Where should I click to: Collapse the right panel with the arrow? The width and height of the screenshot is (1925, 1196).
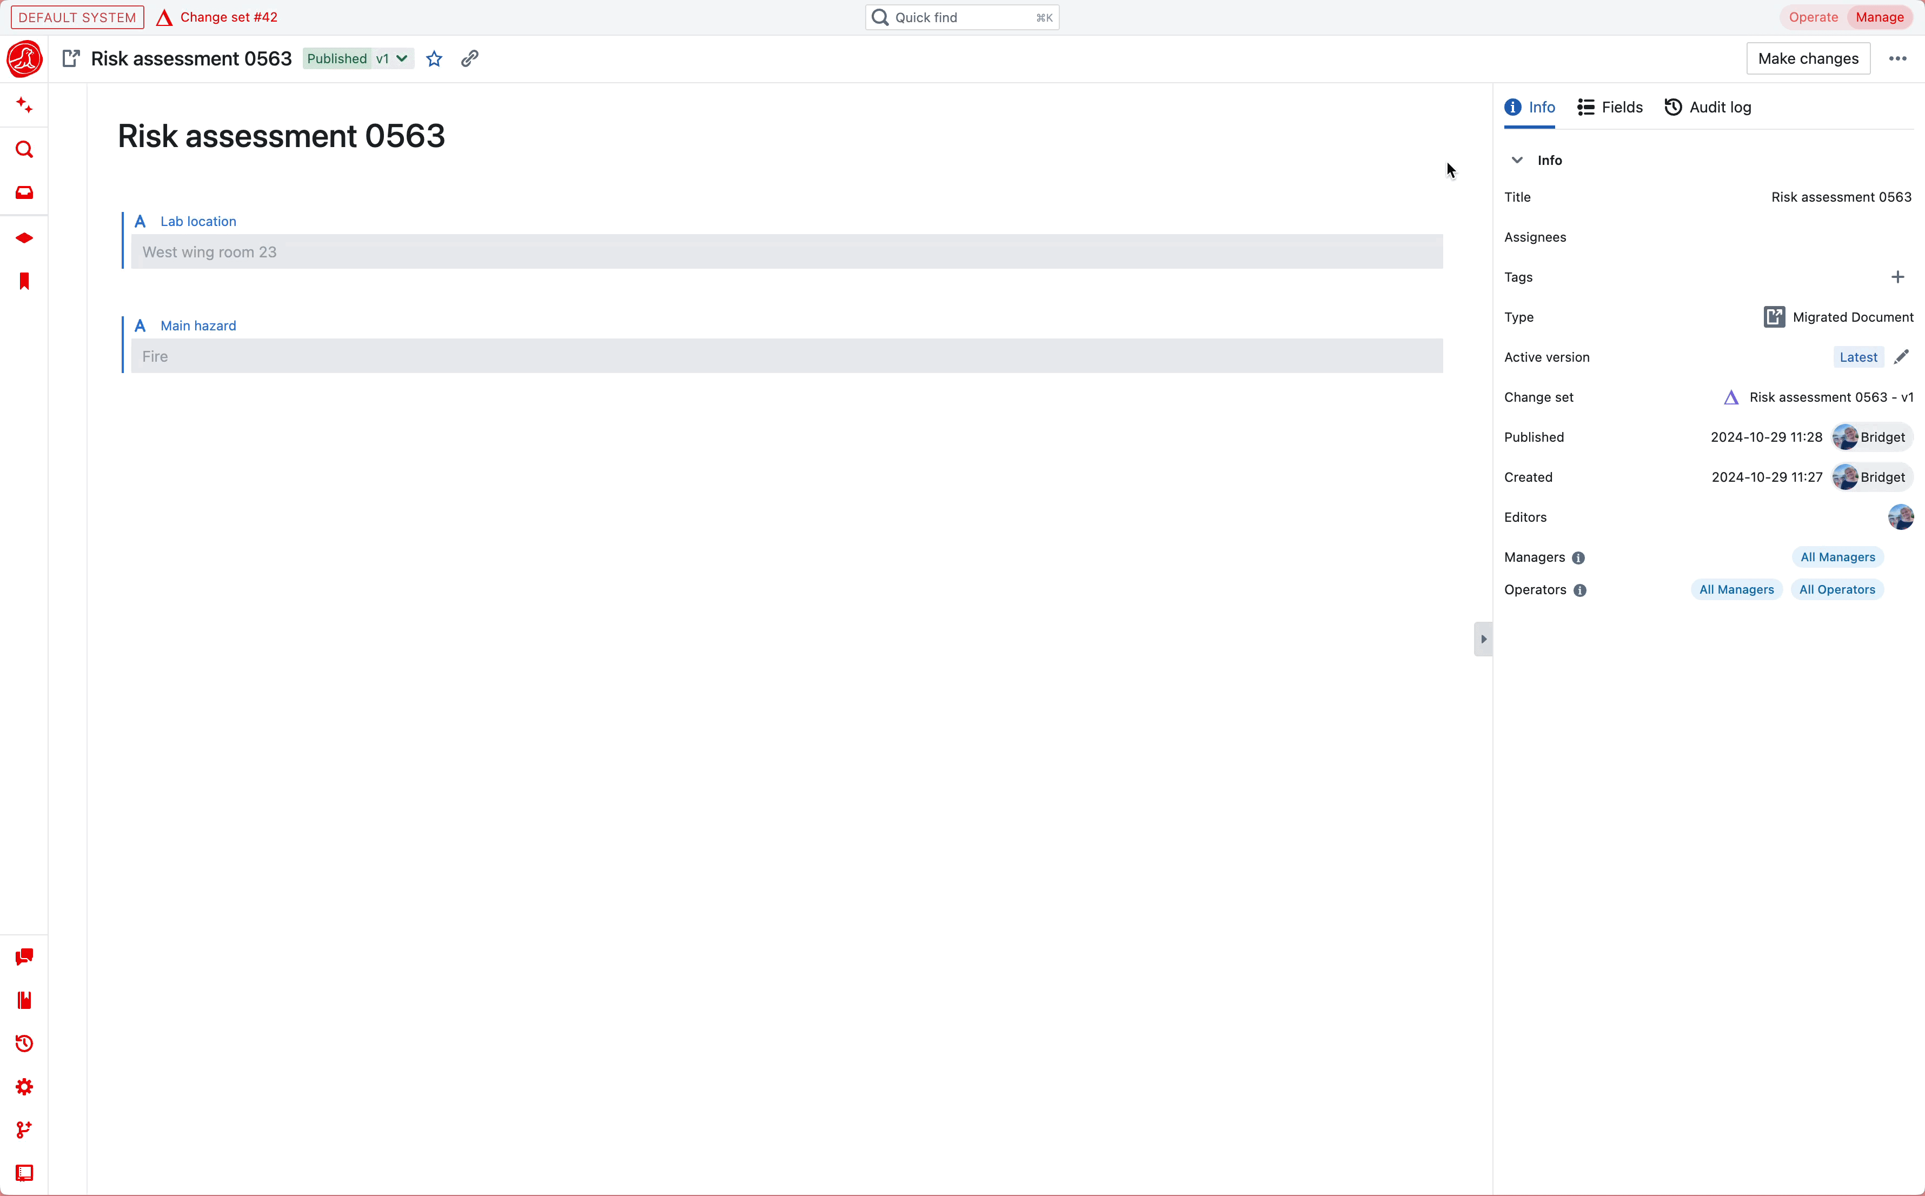point(1483,639)
